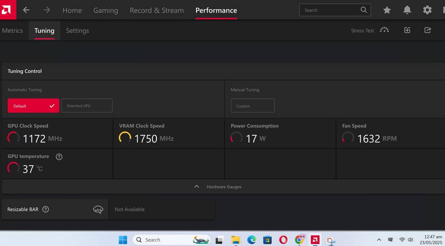Open Task View on taskbar
The width and height of the screenshot is (445, 246).
coord(219,240)
